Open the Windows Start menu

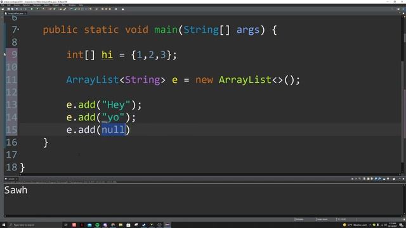tap(4, 225)
